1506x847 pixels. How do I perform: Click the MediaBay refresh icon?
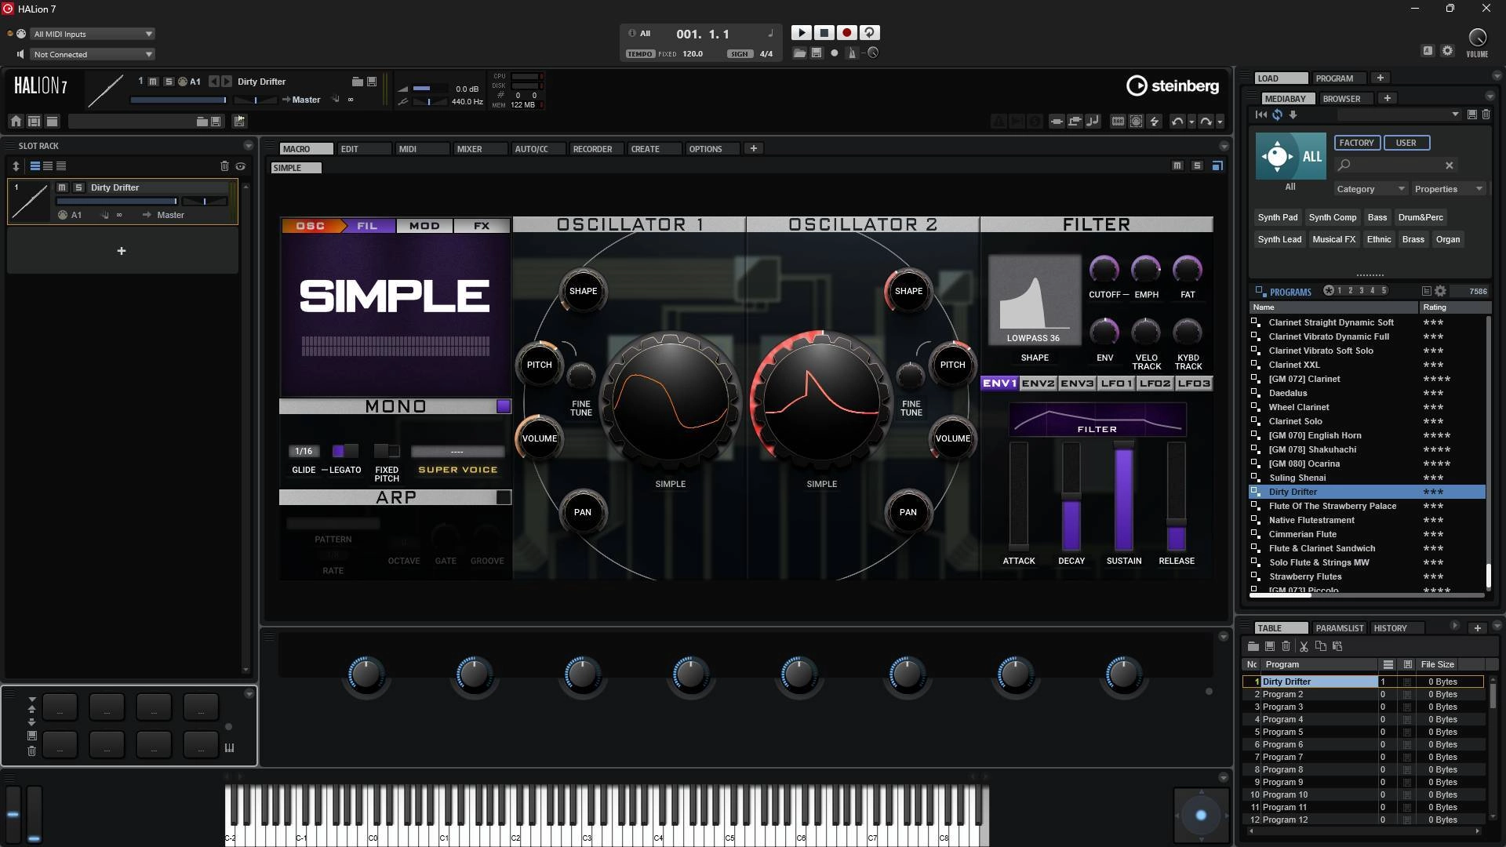(x=1277, y=115)
